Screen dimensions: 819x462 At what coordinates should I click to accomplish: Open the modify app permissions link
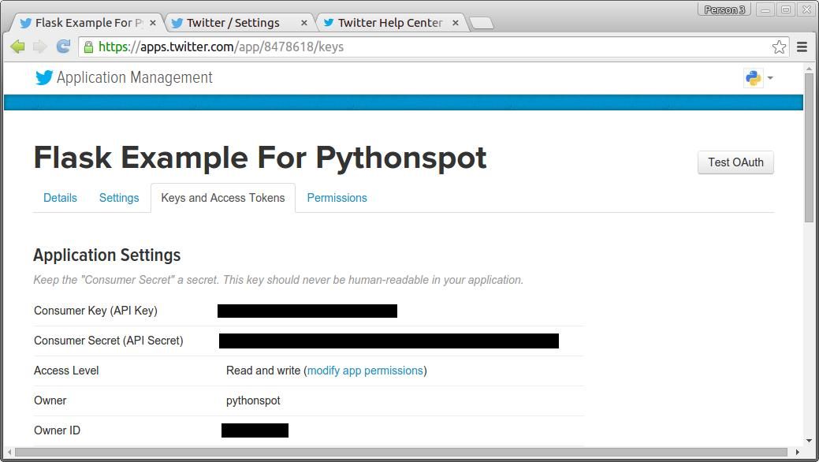coord(365,371)
